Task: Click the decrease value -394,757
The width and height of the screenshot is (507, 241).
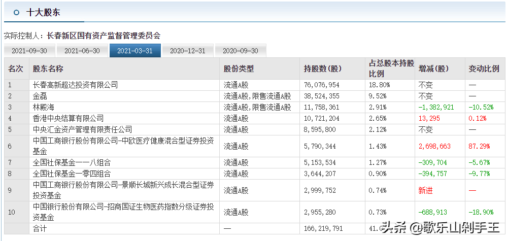Action: pos(432,174)
